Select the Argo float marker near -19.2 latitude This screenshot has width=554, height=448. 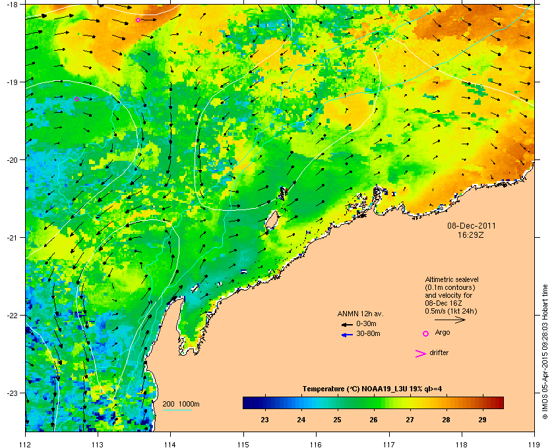[77, 99]
